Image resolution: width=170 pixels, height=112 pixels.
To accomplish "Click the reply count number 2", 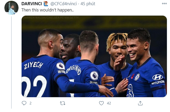I will [31, 103].
